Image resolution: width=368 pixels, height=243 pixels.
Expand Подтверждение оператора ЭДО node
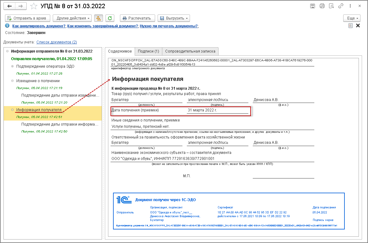point(13,66)
